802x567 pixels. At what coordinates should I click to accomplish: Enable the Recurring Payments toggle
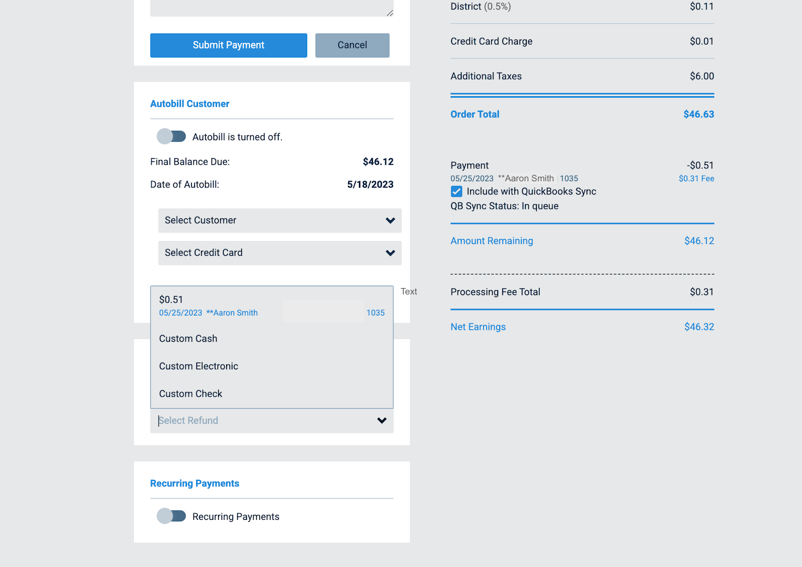171,516
